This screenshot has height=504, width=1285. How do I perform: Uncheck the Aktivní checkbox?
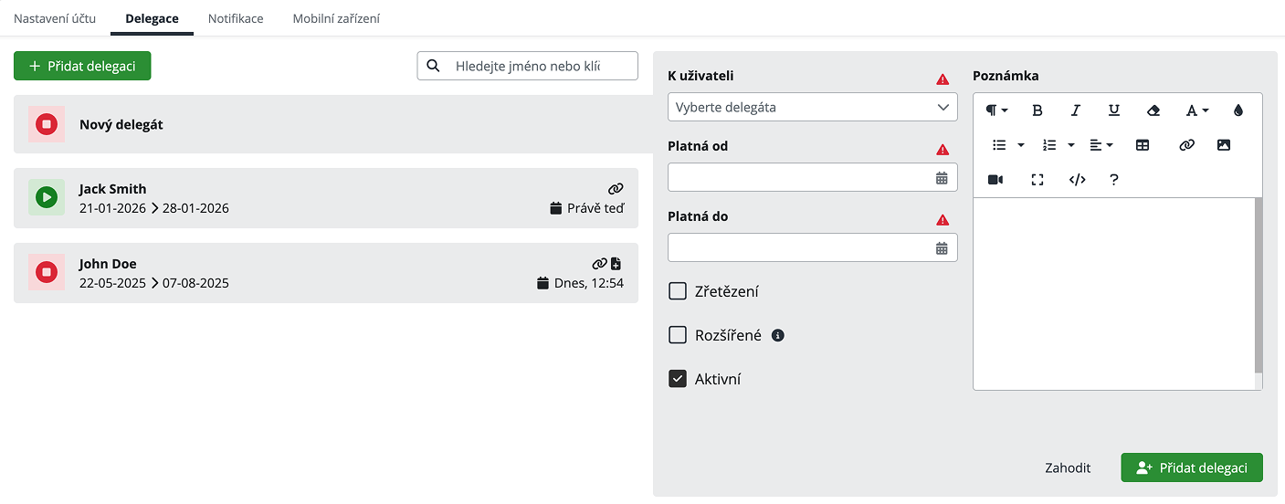coord(678,379)
